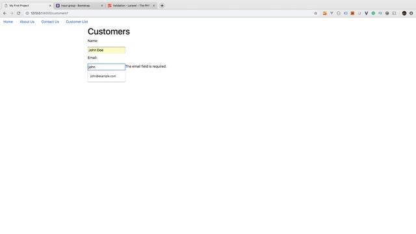
Task: Close the Validation Laravel tab
Action: click(x=153, y=6)
